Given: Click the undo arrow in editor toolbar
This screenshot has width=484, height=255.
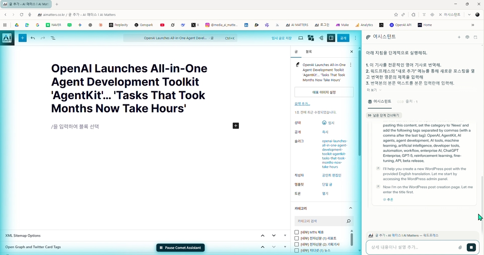Looking at the screenshot, I should pos(33,38).
